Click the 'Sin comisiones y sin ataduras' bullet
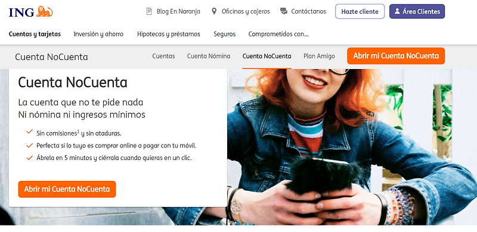The image size is (477, 232). coord(79,133)
